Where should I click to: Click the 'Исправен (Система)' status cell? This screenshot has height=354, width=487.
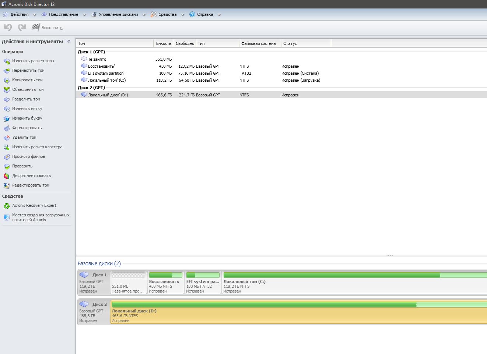[300, 73]
